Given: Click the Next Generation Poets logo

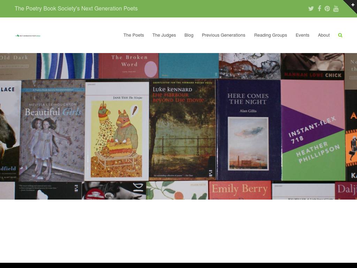Looking at the screenshot, I should (28, 36).
